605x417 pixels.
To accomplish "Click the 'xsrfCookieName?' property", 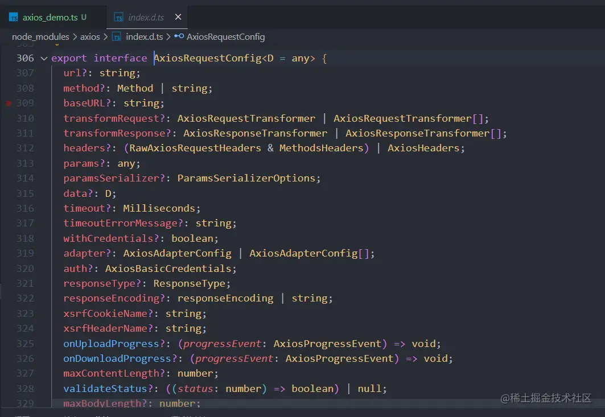I will pos(108,313).
